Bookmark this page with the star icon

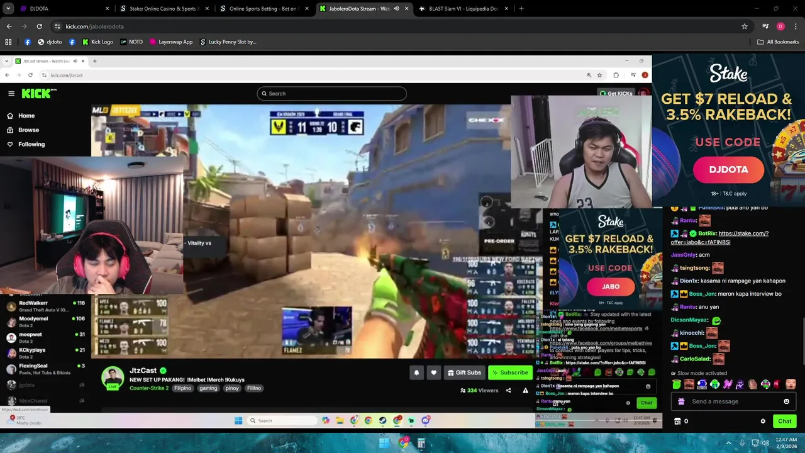(745, 26)
